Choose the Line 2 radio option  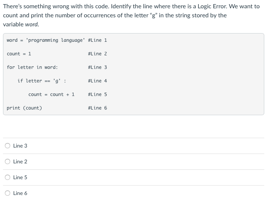[x=8, y=161]
